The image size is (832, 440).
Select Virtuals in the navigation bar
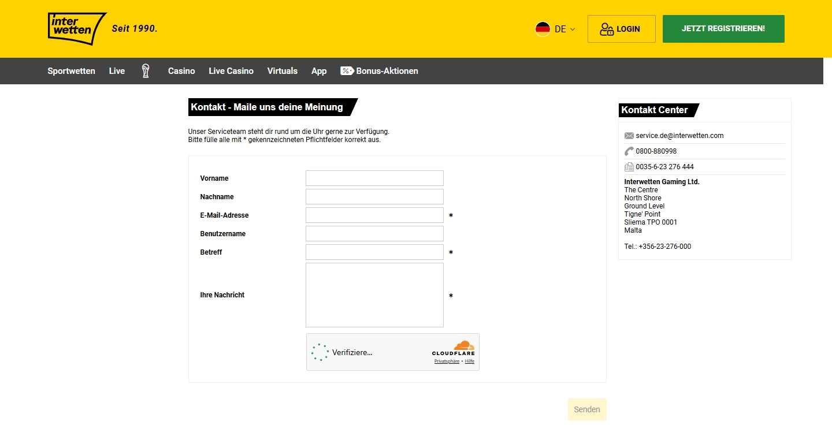coord(283,71)
